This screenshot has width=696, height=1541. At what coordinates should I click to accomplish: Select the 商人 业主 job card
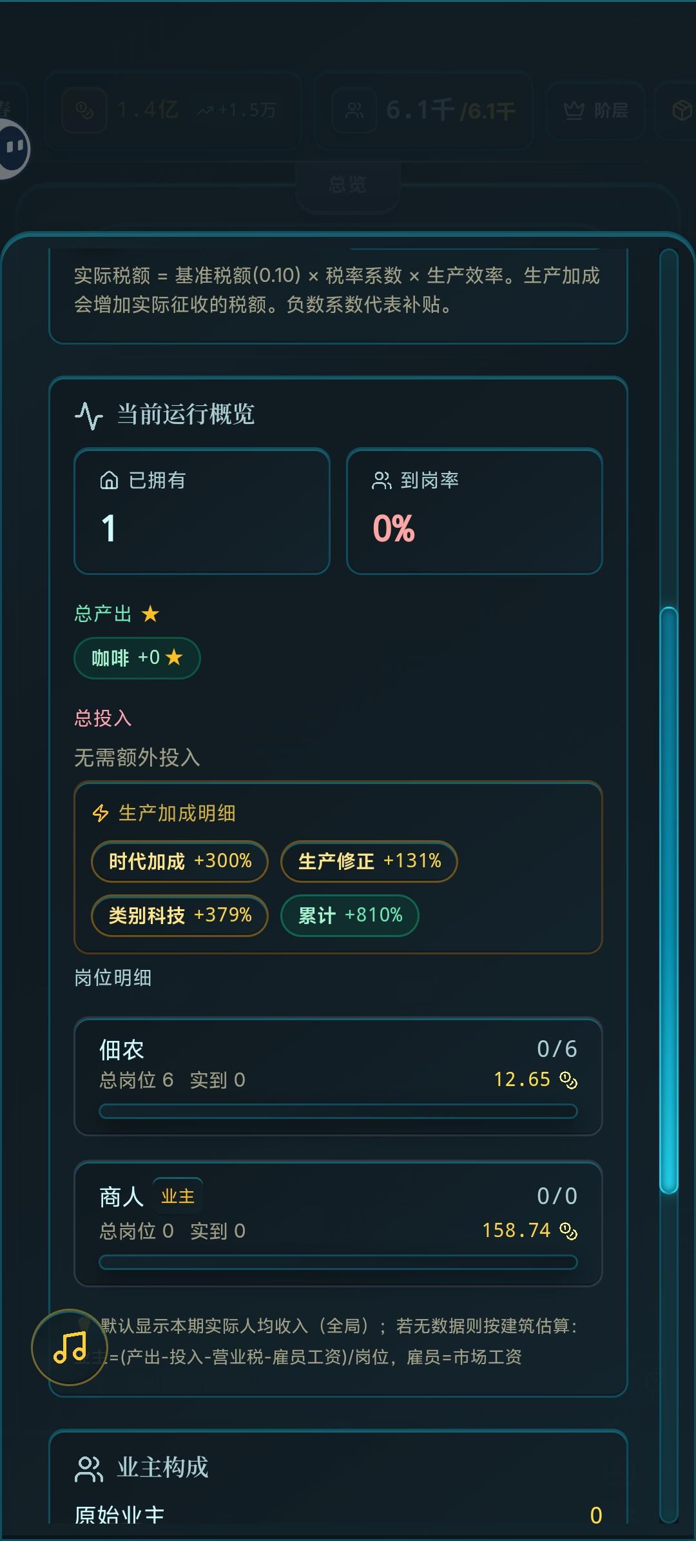338,1223
